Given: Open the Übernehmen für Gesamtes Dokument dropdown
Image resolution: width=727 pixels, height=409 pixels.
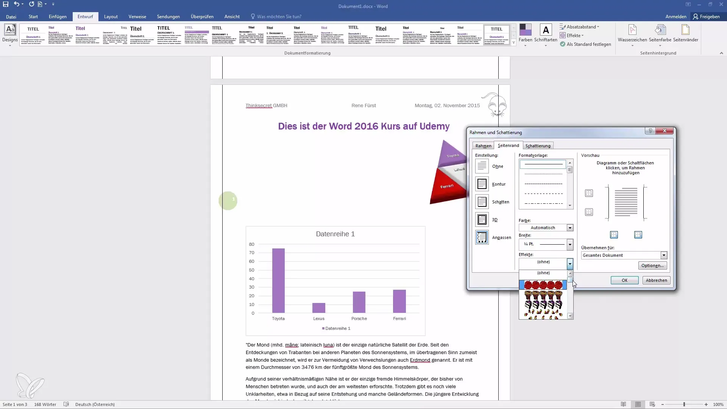Looking at the screenshot, I should point(664,255).
